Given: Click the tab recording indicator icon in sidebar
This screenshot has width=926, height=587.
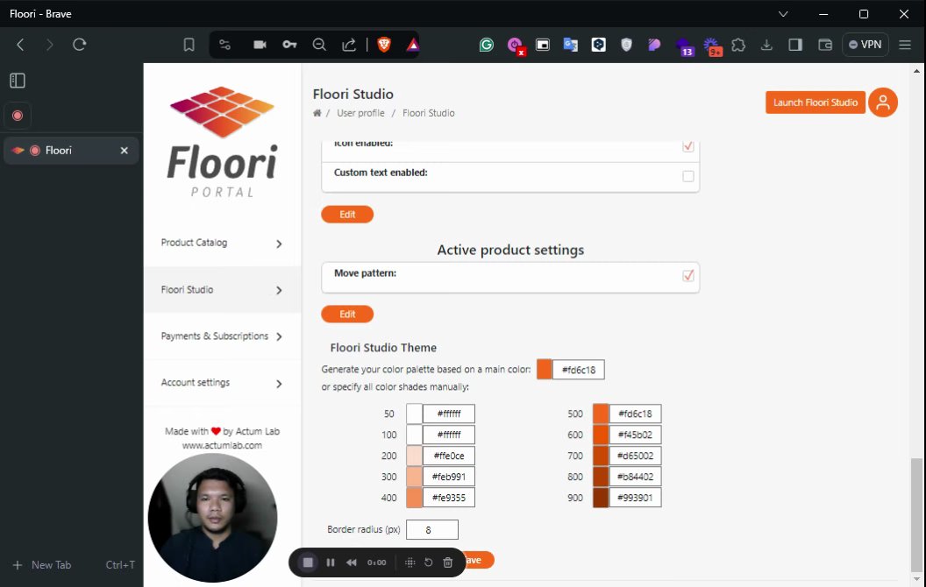Looking at the screenshot, I should (x=18, y=116).
